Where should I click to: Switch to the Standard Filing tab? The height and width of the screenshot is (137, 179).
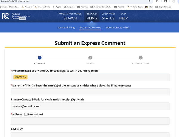pyautogui.click(x=66, y=28)
